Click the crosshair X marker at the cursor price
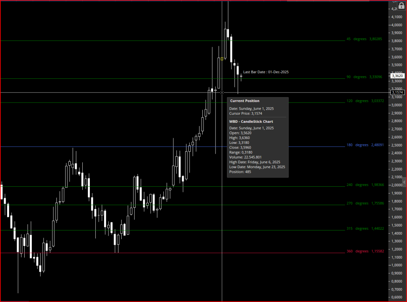 point(222,92)
